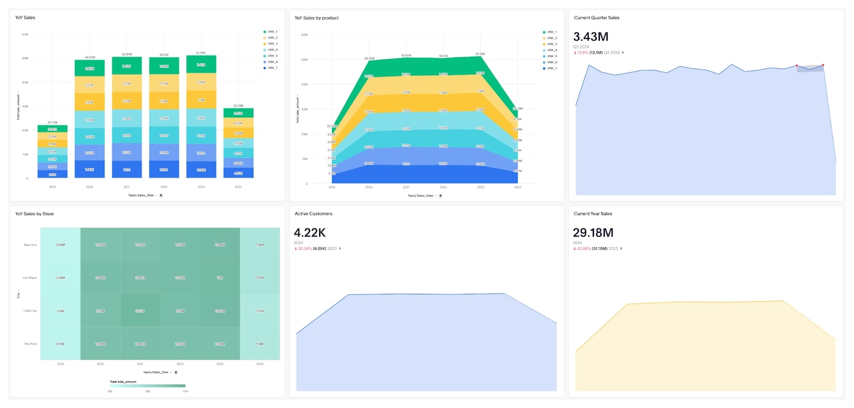Click the 29.18M KPI value
The width and height of the screenshot is (854, 408).
pos(593,233)
